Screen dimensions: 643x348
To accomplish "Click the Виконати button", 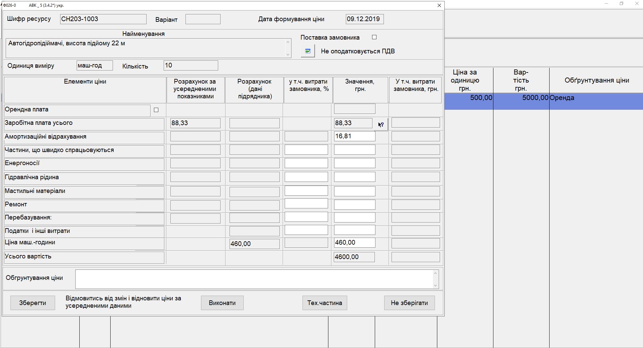I will pos(222,303).
